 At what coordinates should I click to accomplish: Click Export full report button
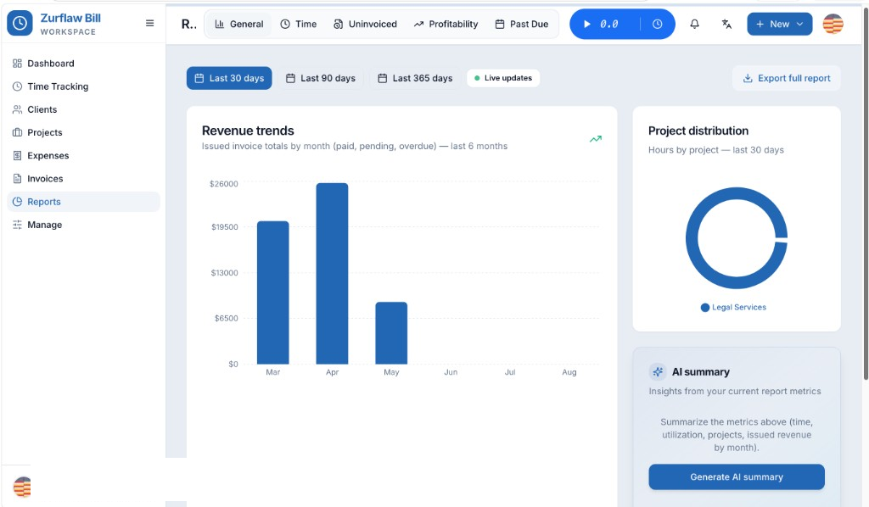(x=787, y=78)
